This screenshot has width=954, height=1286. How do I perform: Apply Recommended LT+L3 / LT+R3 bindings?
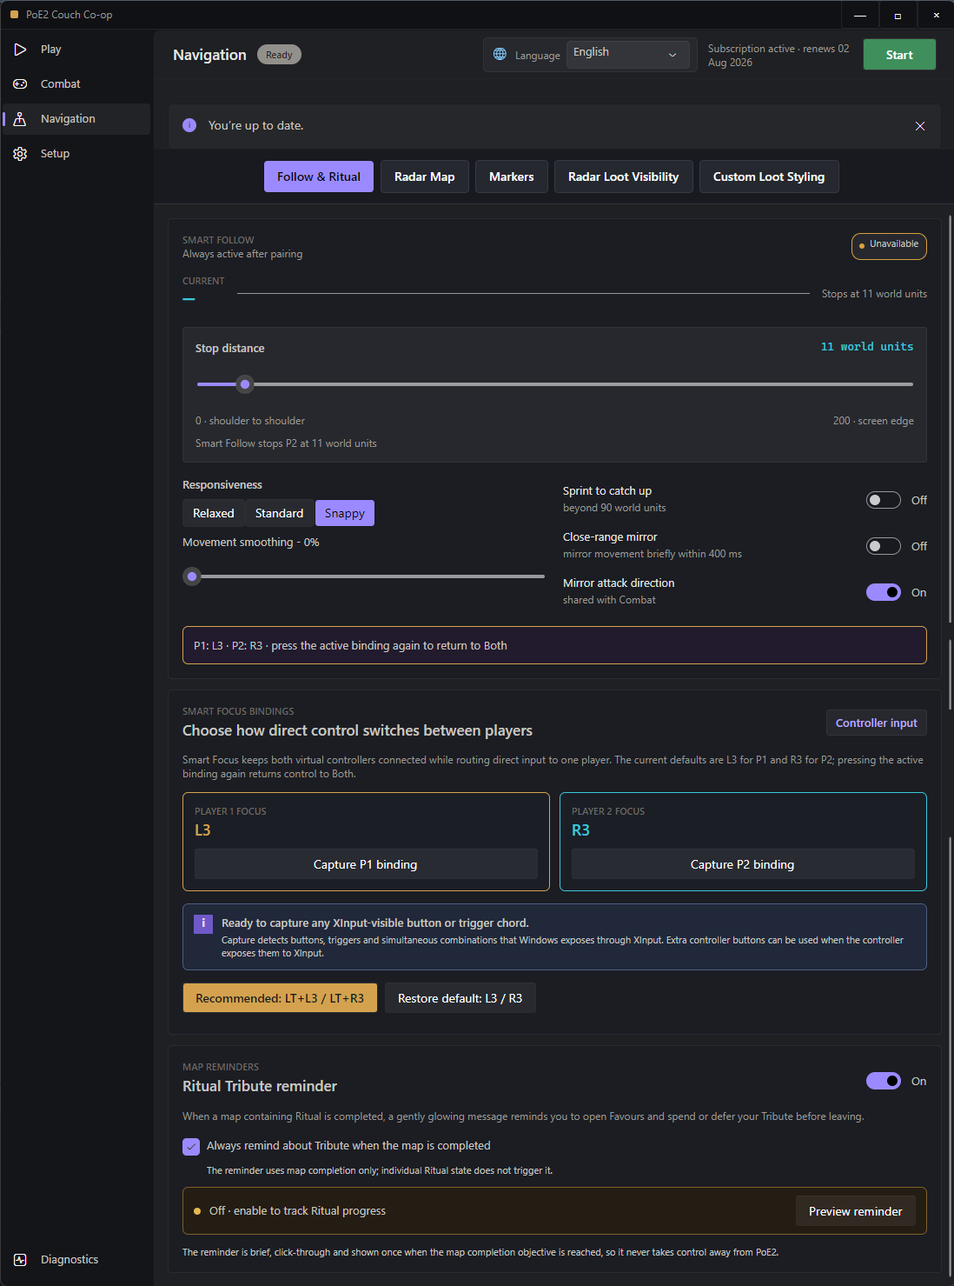coord(280,998)
